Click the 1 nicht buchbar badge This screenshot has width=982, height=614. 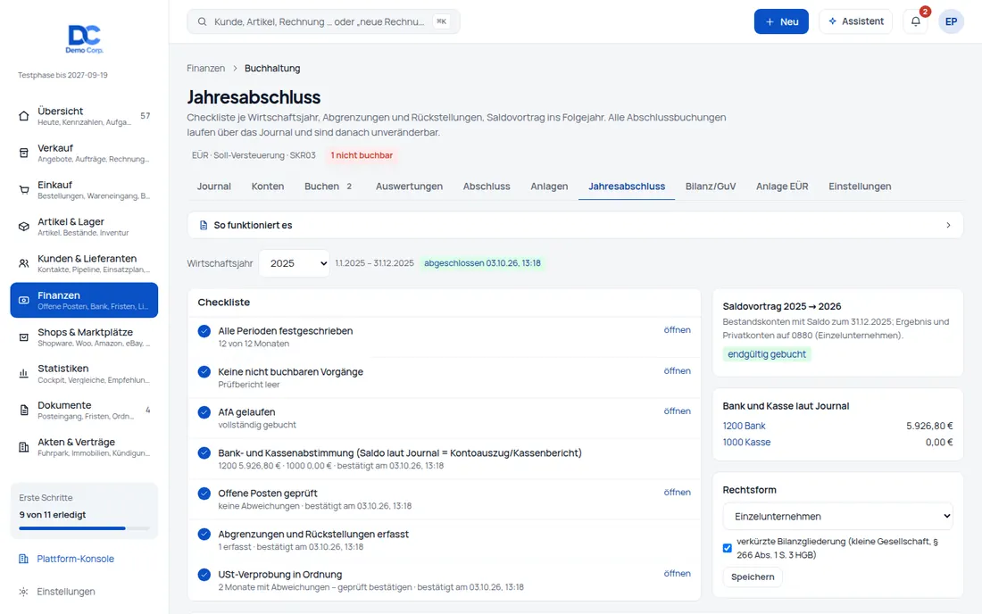(x=362, y=155)
